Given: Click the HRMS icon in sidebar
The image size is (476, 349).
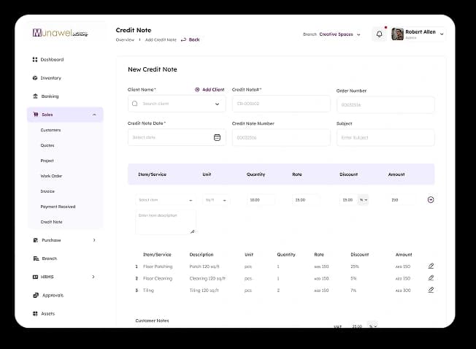Looking at the screenshot, I should (35, 277).
